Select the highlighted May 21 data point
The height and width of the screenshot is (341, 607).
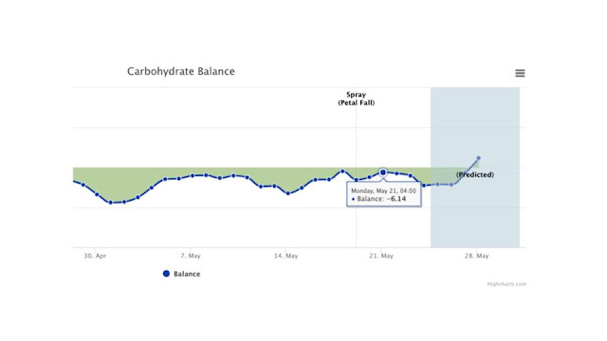click(383, 172)
